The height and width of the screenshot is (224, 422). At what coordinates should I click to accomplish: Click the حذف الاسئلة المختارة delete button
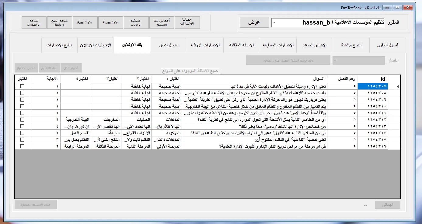pyautogui.click(x=36, y=205)
